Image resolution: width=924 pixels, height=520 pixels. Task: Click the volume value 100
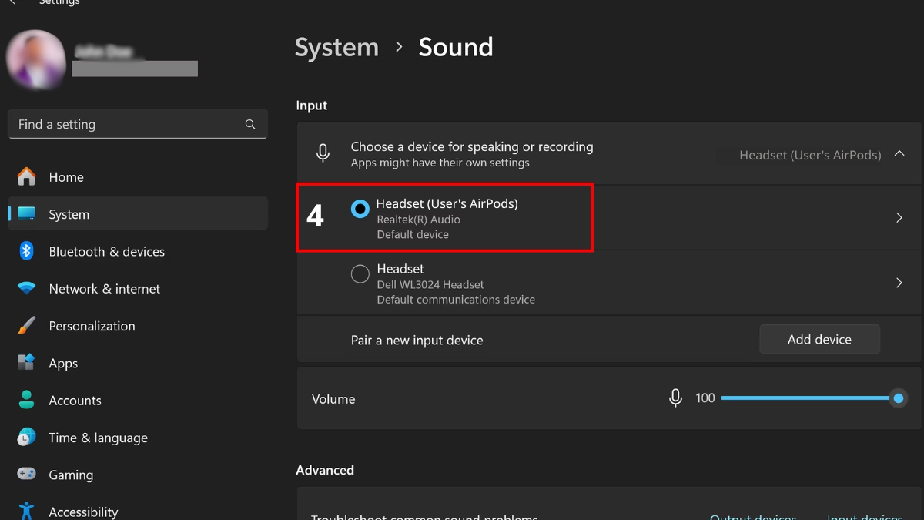705,398
